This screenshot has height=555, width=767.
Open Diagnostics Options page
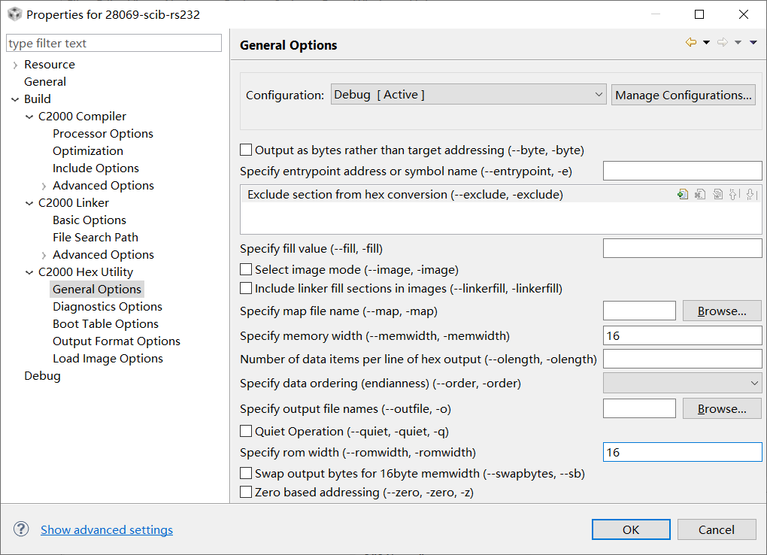click(x=107, y=306)
